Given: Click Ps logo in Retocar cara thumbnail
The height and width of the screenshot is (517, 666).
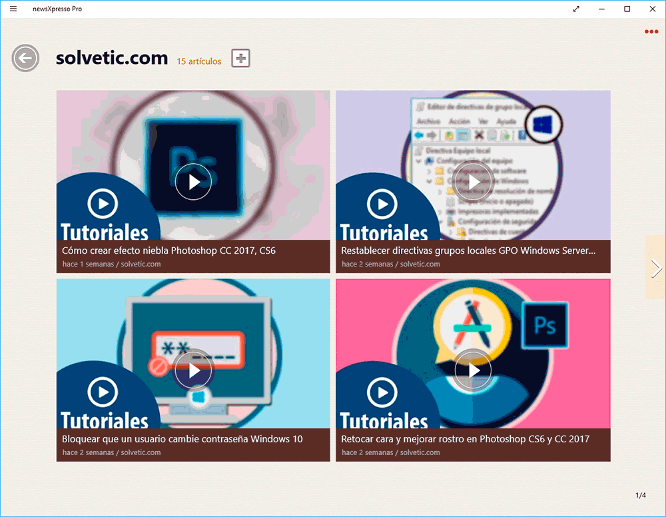Looking at the screenshot, I should point(545,325).
